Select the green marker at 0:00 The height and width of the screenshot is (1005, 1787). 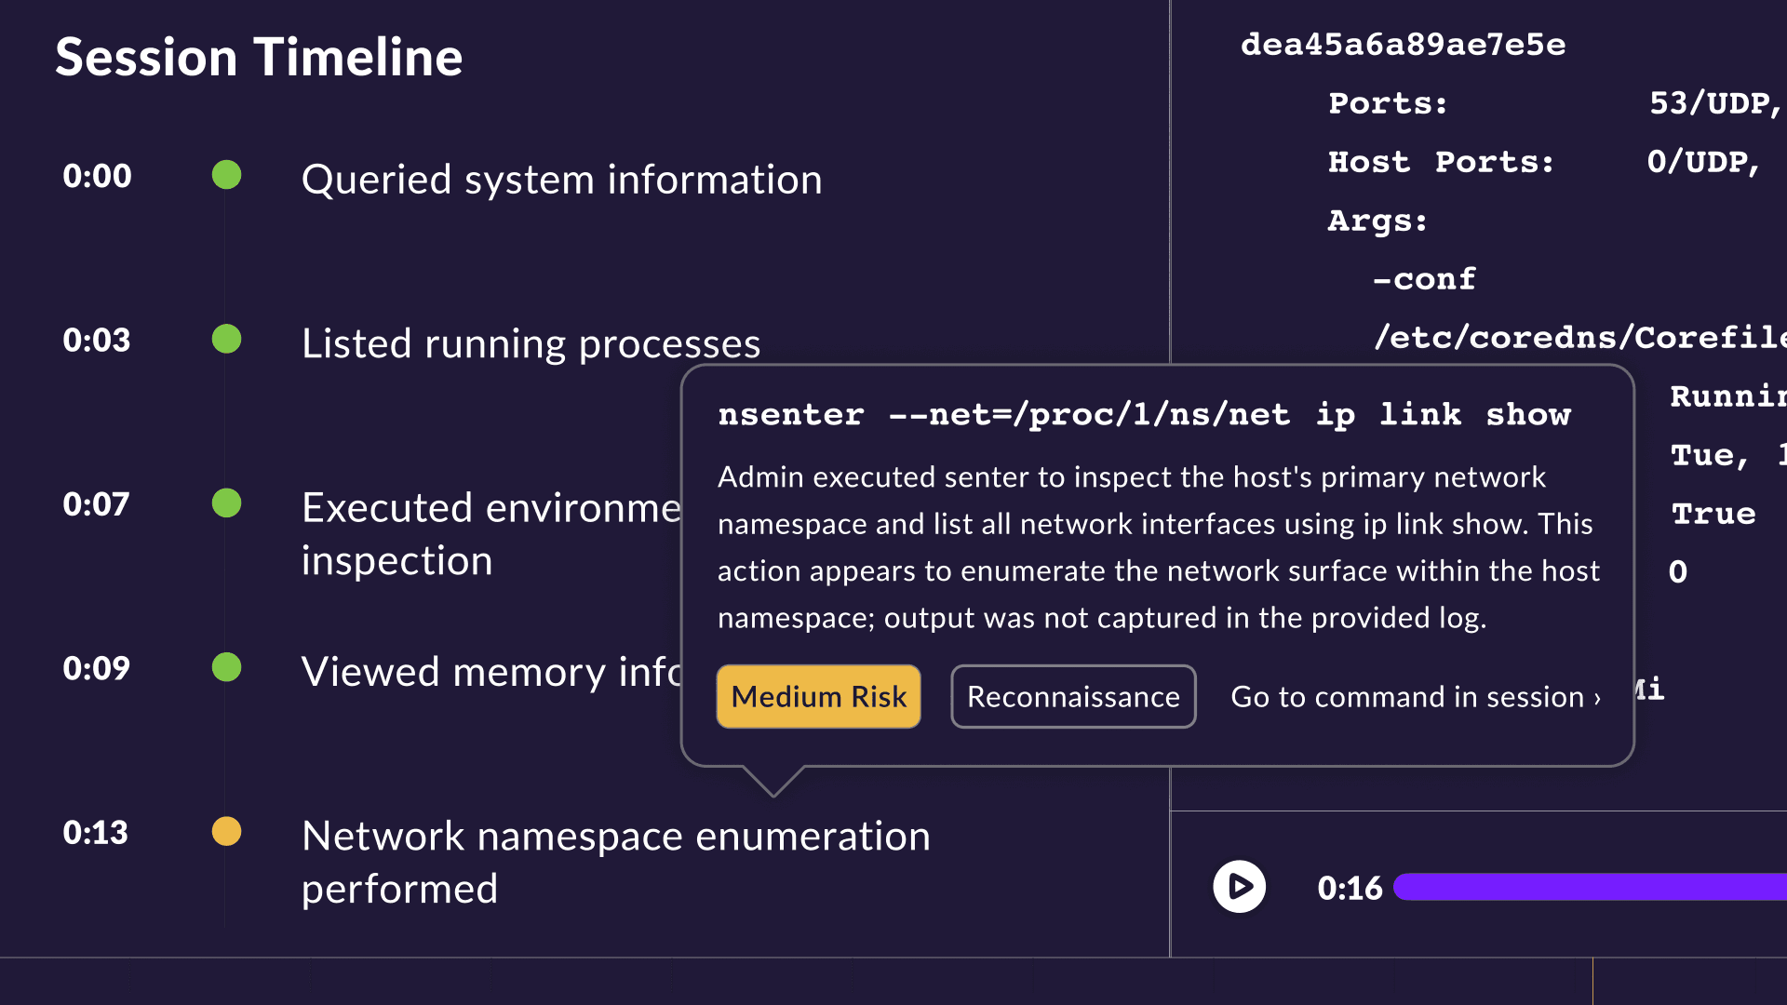(x=226, y=175)
